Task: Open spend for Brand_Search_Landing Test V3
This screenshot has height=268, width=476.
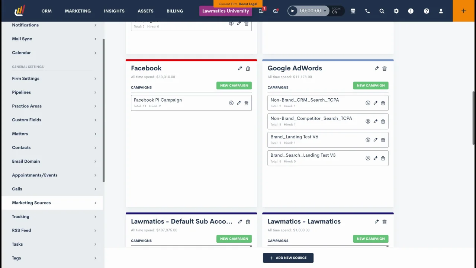Action: click(368, 158)
